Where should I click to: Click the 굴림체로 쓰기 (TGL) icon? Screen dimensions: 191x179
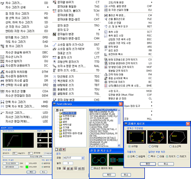pyautogui.click(x=55, y=94)
